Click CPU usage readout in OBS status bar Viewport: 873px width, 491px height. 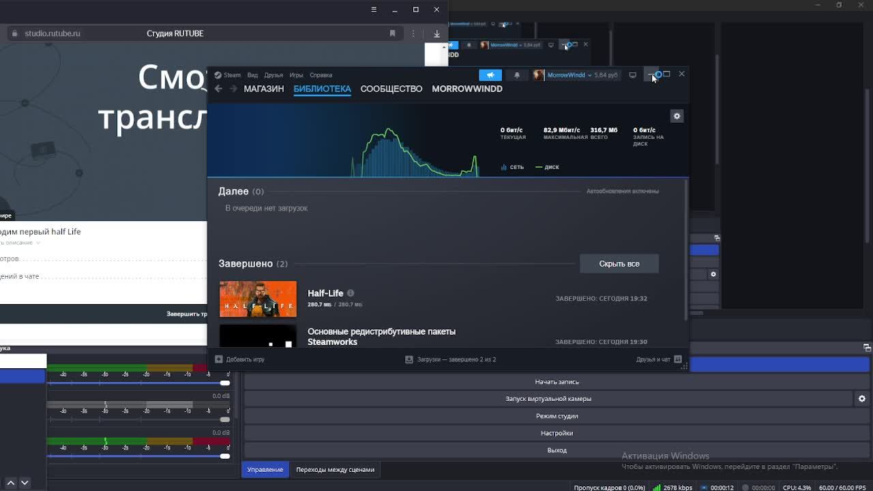(x=797, y=488)
